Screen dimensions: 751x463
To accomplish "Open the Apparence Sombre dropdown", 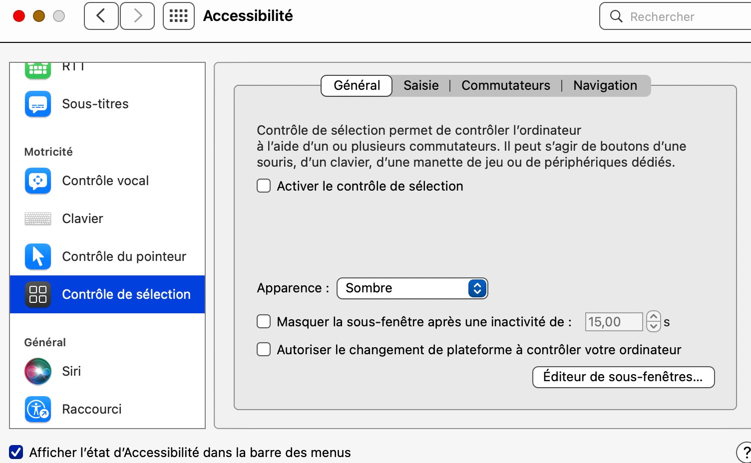I will tap(412, 288).
